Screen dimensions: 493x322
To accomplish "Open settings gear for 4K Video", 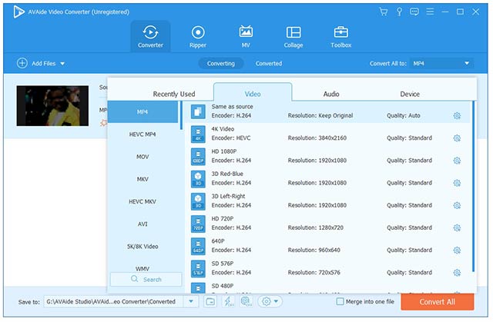I will tap(457, 138).
